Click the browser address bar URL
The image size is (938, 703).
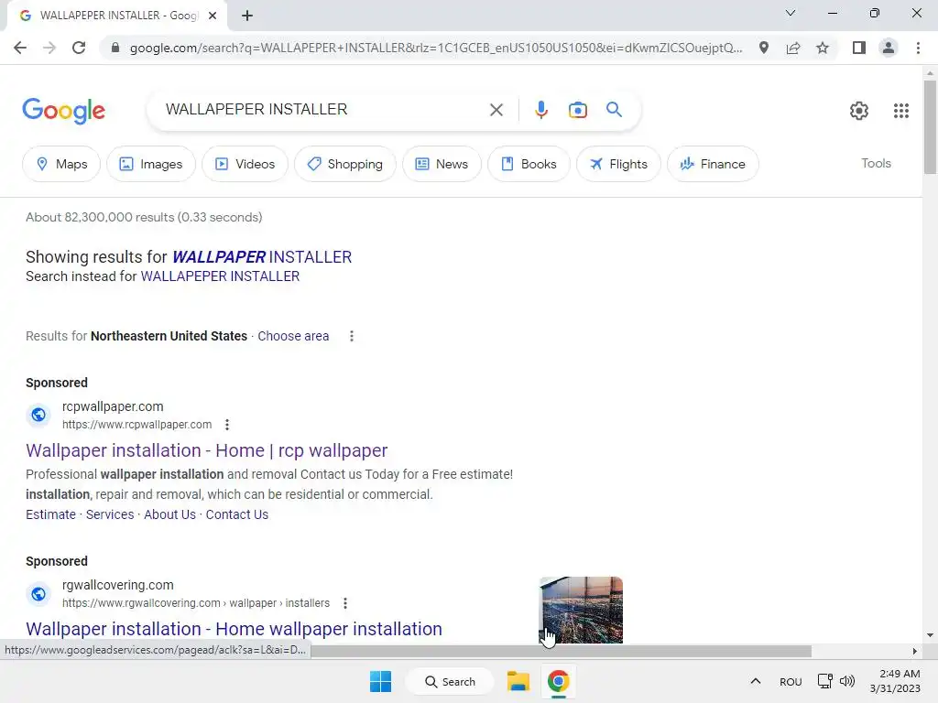(x=435, y=48)
